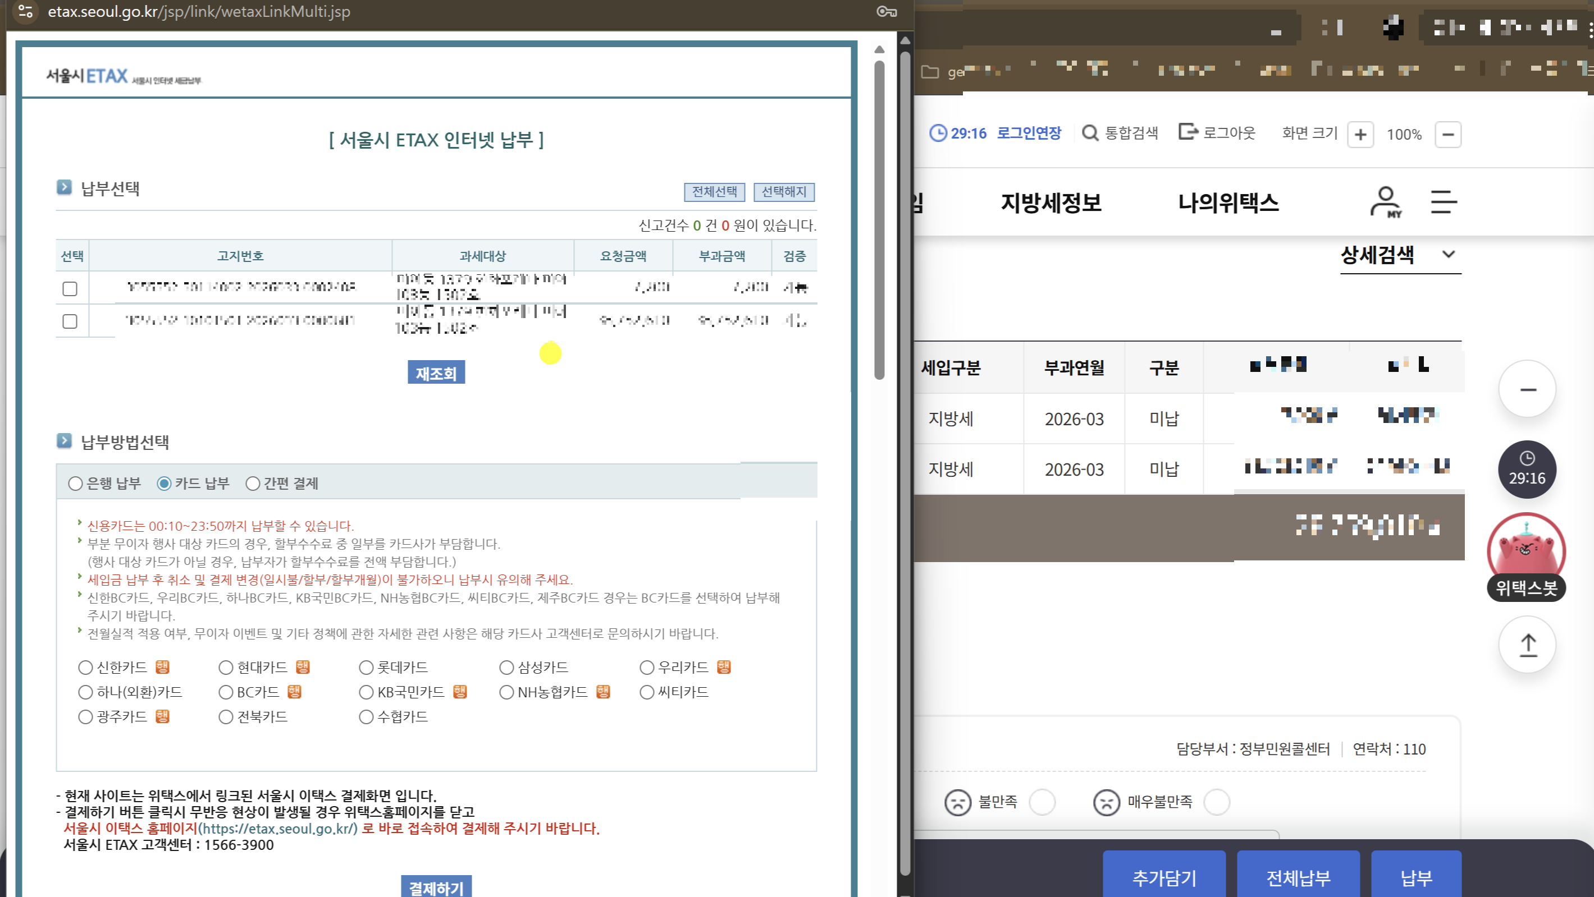Click the 전체선택 button

(714, 192)
